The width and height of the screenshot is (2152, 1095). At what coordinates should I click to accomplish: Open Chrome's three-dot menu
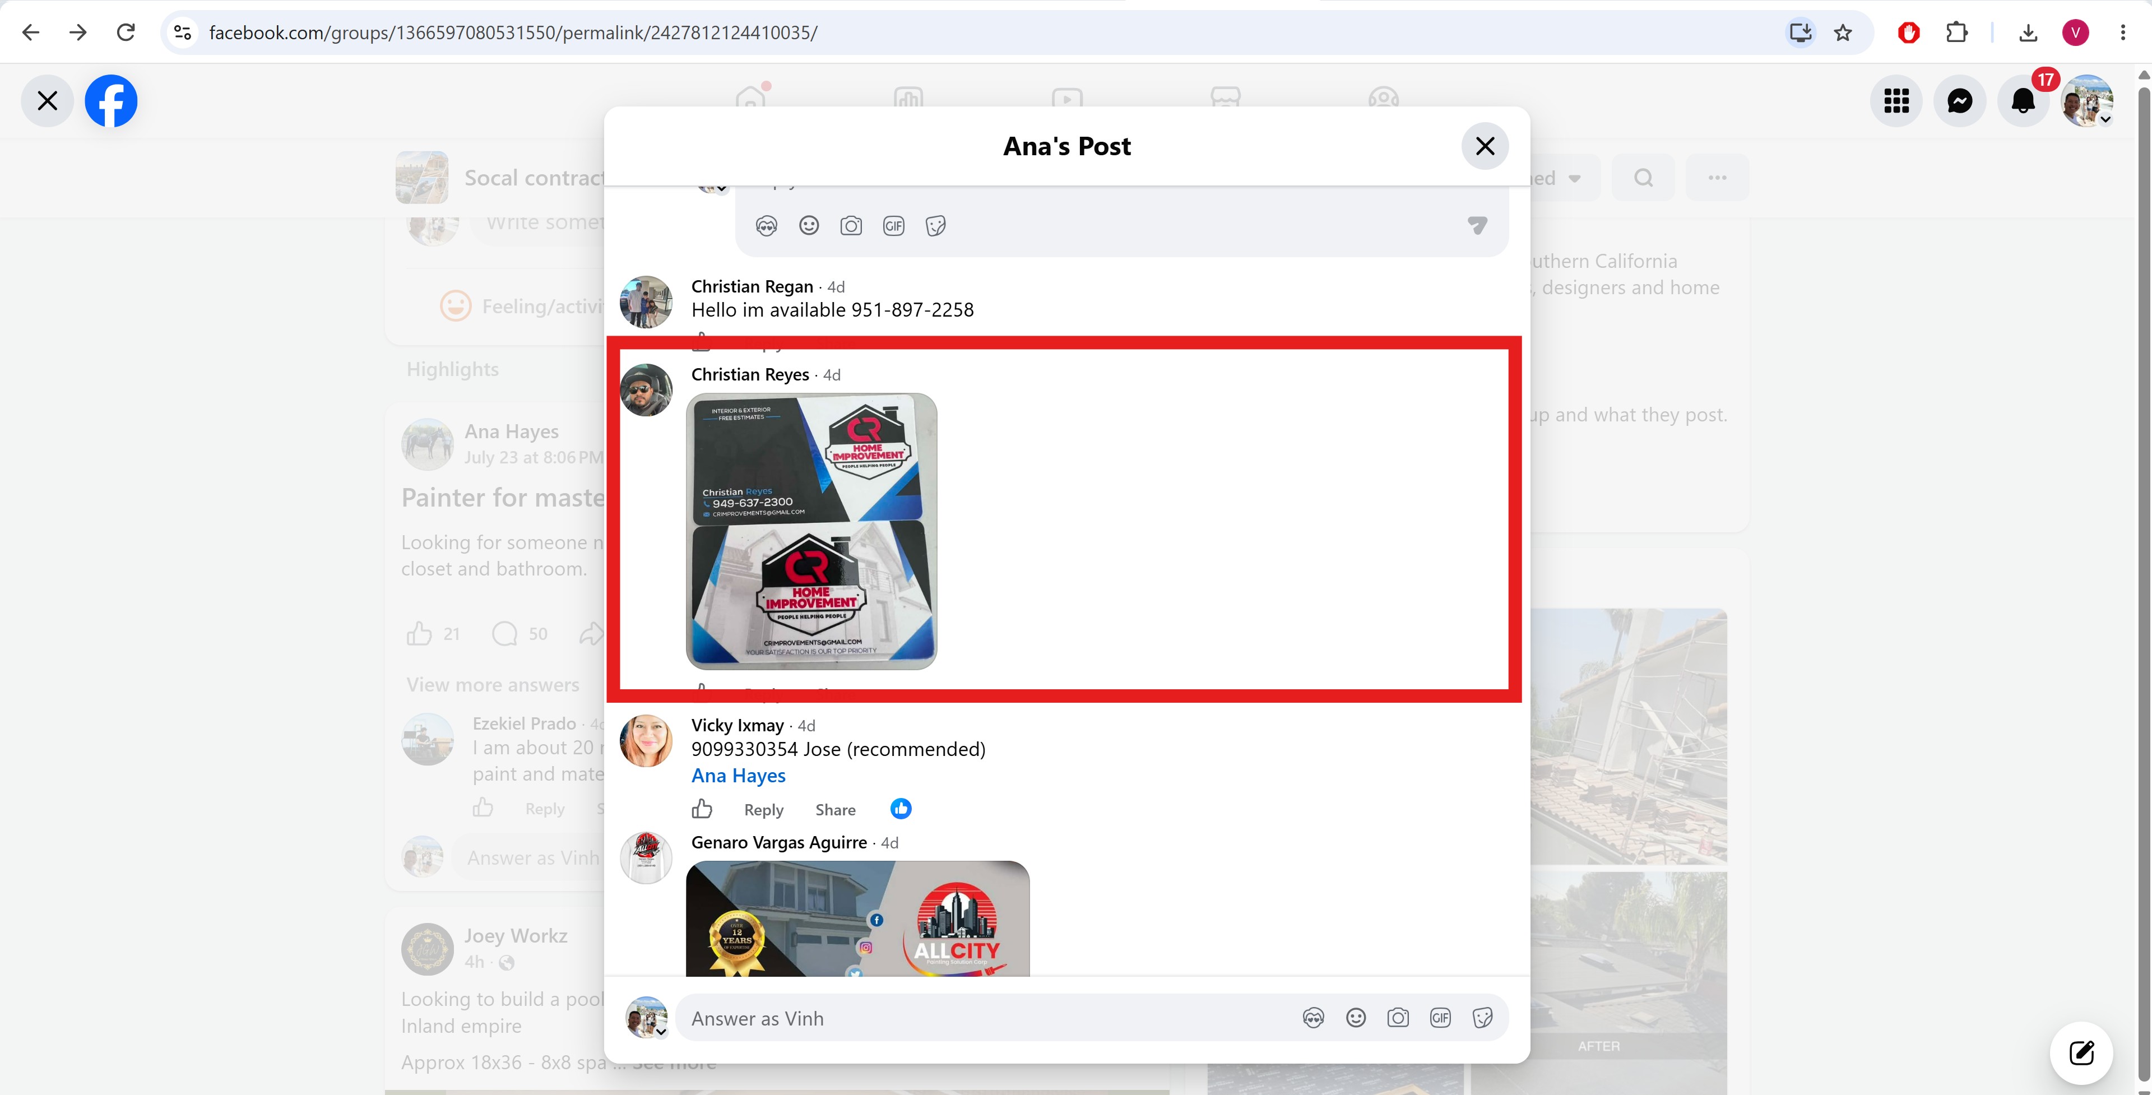click(x=2123, y=33)
